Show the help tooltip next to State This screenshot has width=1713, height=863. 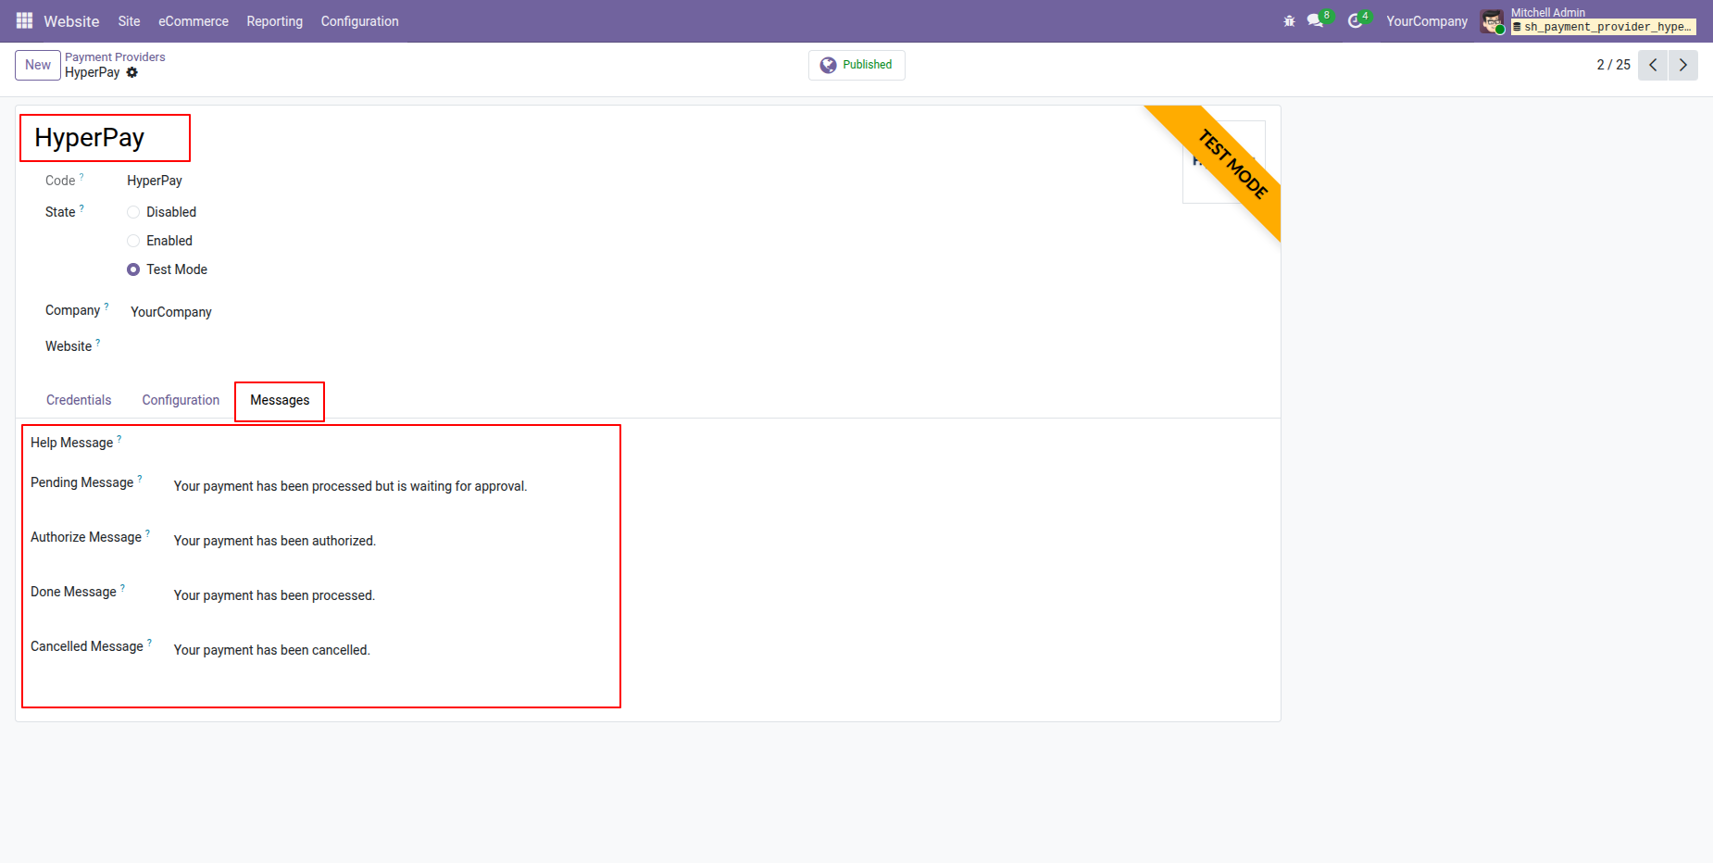(81, 207)
